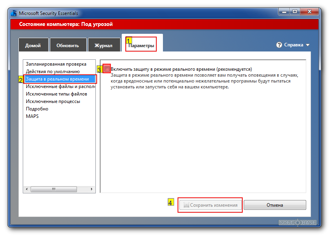Viewport: 329px width, 235px height.
Task: Switch to the Домой tab
Action: click(33, 45)
